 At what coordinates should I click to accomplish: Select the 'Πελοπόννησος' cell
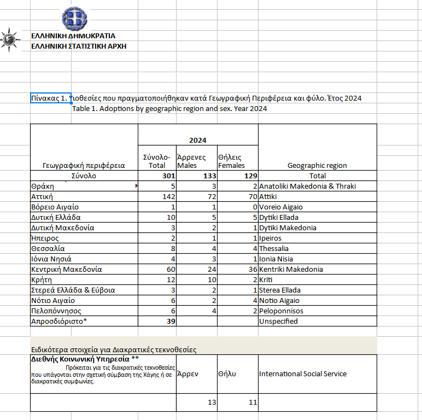pos(84,311)
